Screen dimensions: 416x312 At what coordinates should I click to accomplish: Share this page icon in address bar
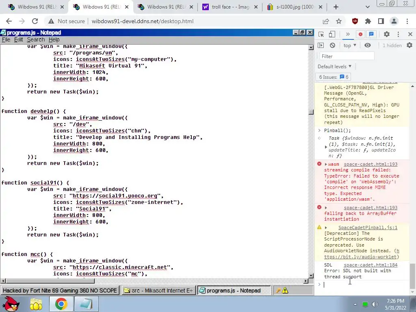click(x=326, y=21)
